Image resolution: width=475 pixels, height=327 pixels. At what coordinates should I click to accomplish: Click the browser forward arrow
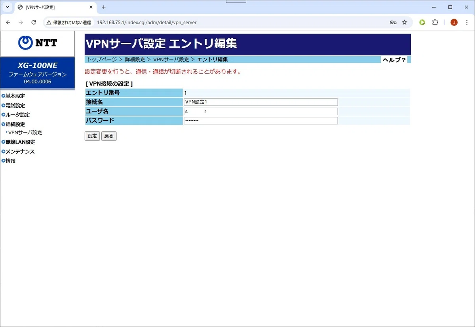click(x=21, y=23)
